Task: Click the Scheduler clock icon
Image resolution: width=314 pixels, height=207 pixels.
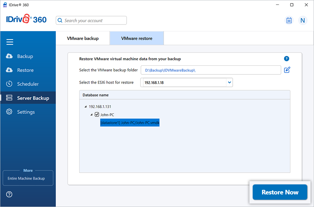Action: coord(9,84)
